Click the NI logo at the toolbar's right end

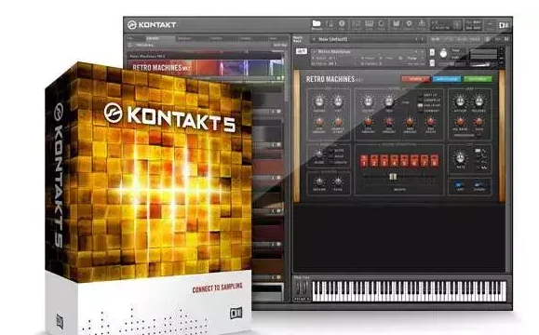504,25
